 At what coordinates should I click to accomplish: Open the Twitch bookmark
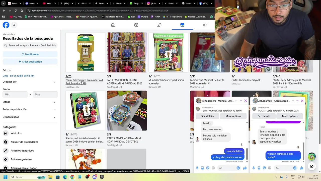pos(155,17)
